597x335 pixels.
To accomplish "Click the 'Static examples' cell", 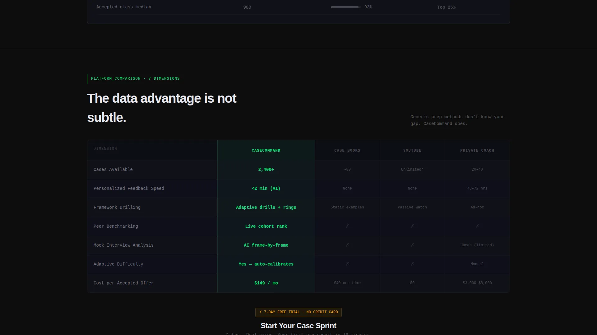I will (x=347, y=207).
